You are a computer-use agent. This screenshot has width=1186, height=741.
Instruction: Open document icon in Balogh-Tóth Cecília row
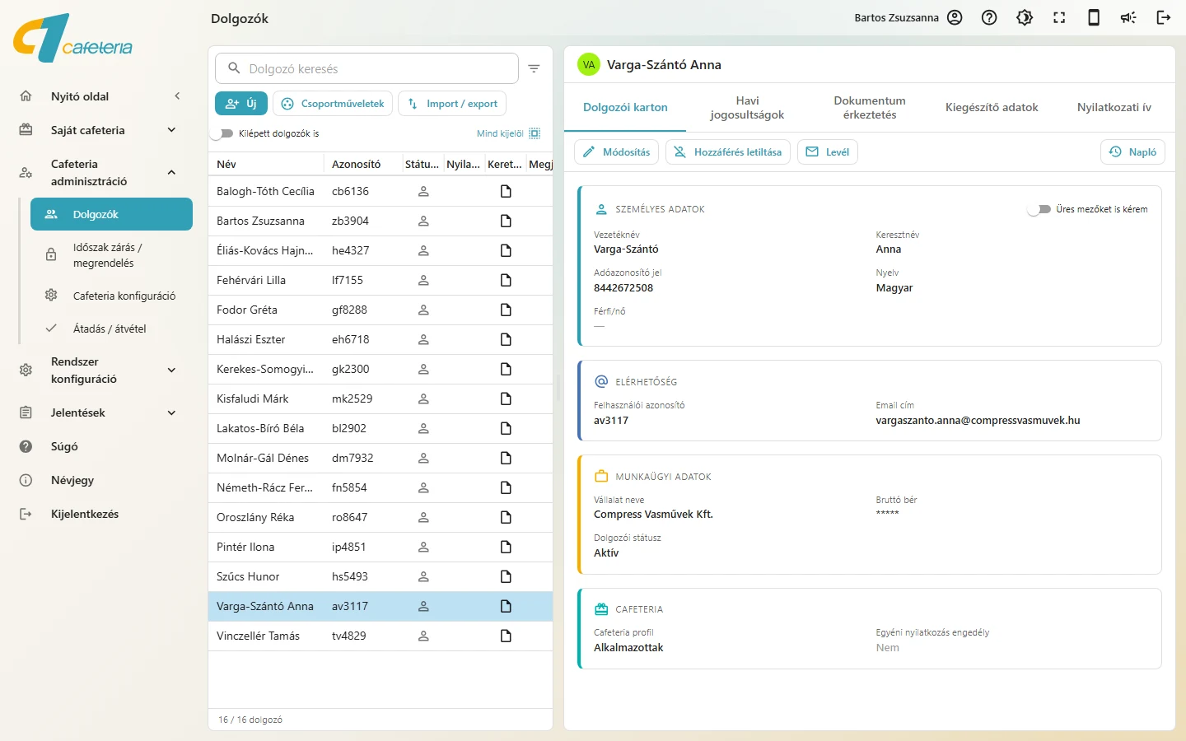coord(506,191)
